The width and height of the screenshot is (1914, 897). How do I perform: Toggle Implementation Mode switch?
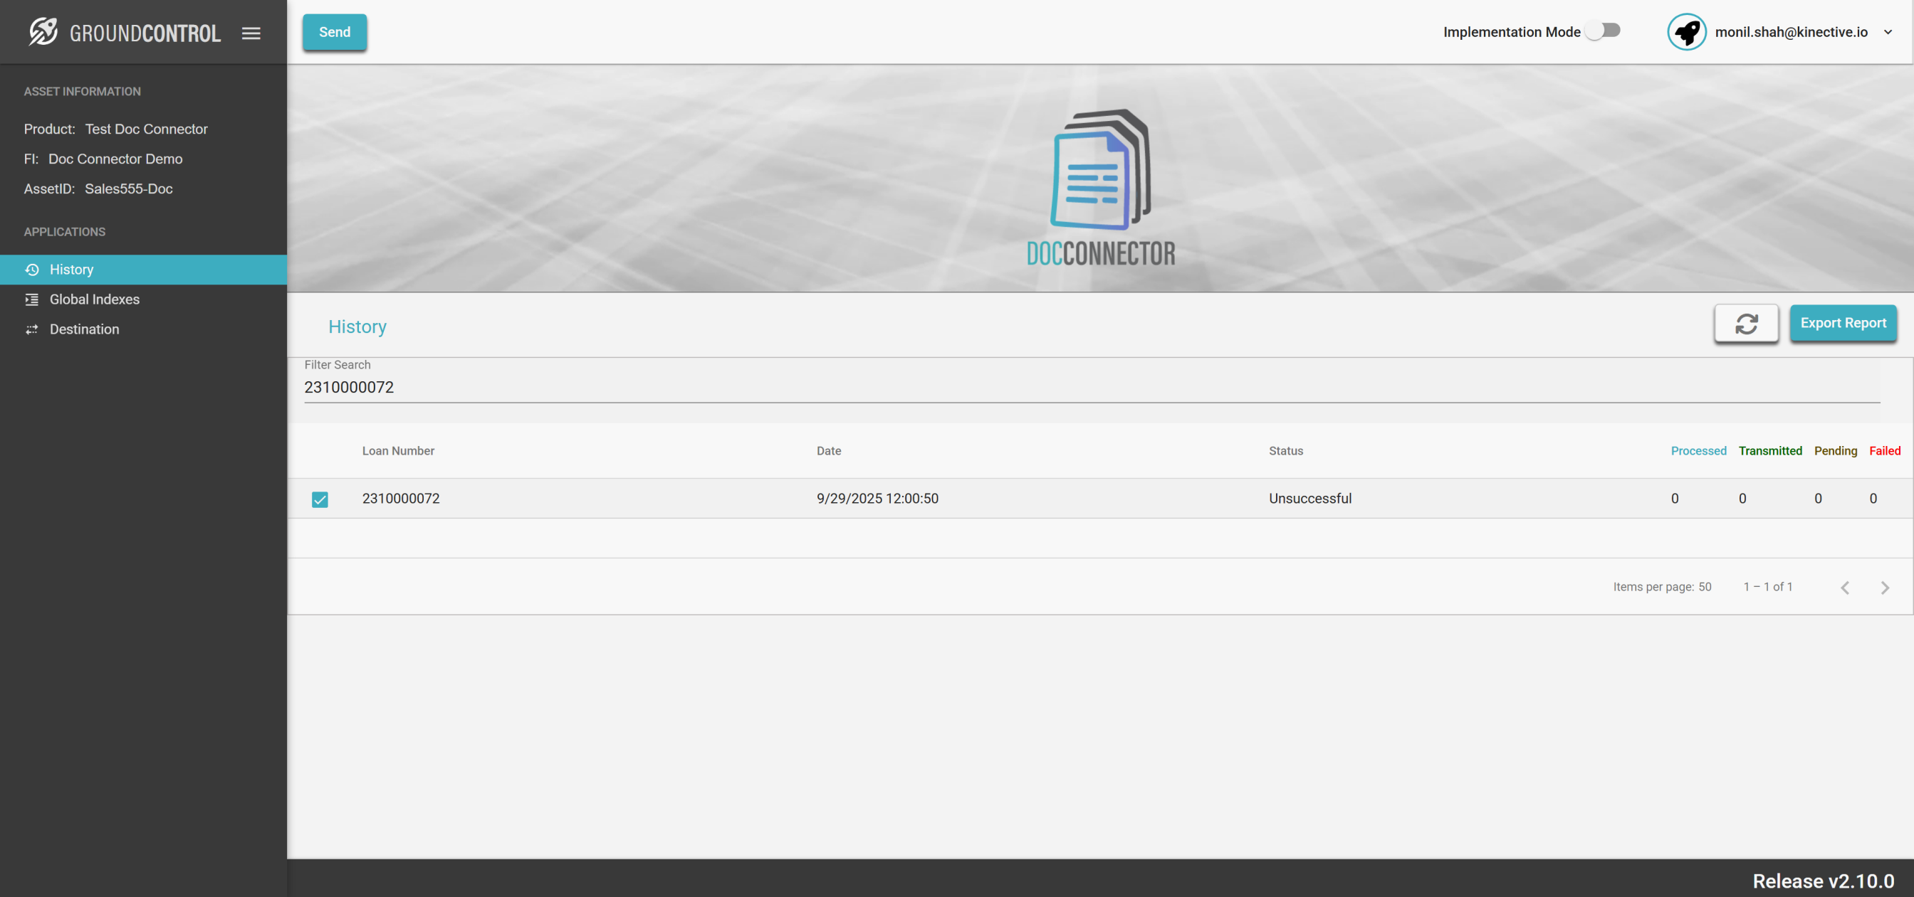[1604, 31]
